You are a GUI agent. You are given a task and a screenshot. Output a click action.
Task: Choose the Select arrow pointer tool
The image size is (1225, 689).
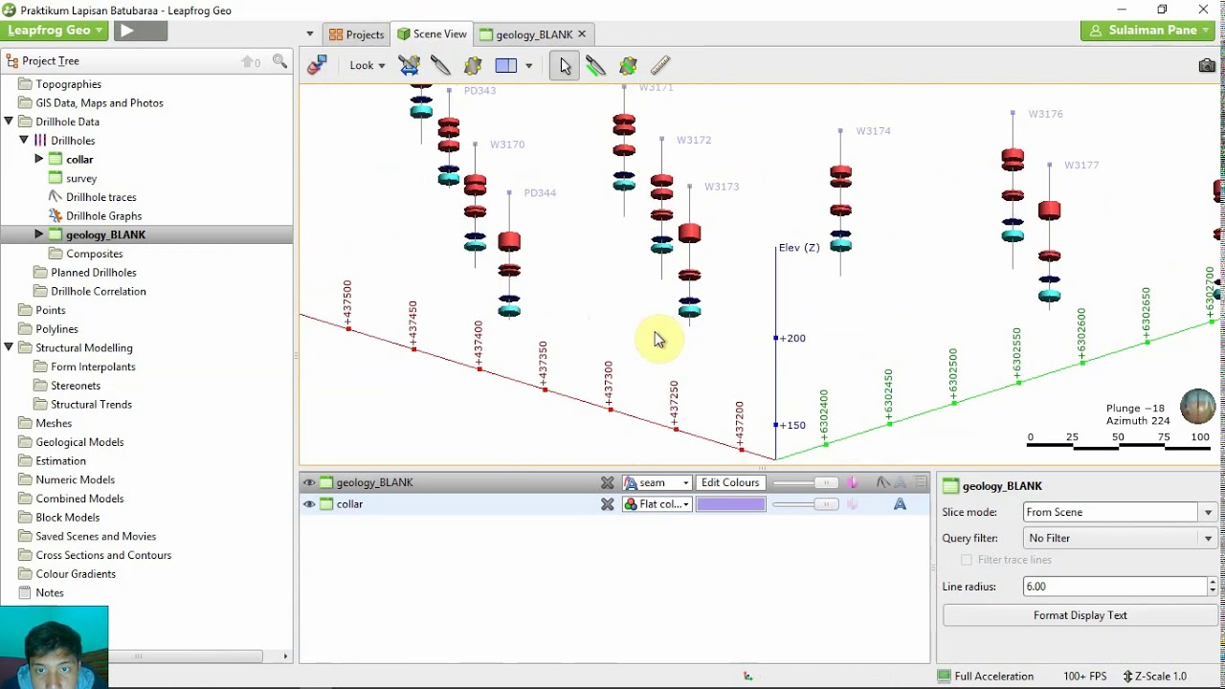(x=565, y=65)
